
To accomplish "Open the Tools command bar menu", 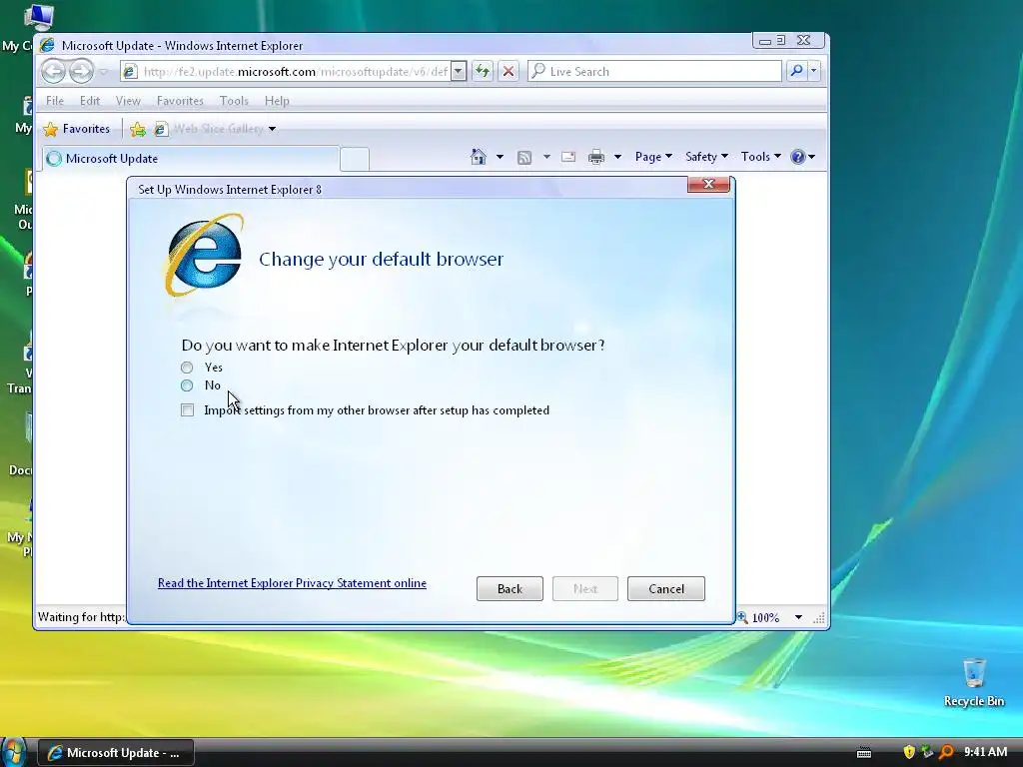I will pyautogui.click(x=760, y=157).
